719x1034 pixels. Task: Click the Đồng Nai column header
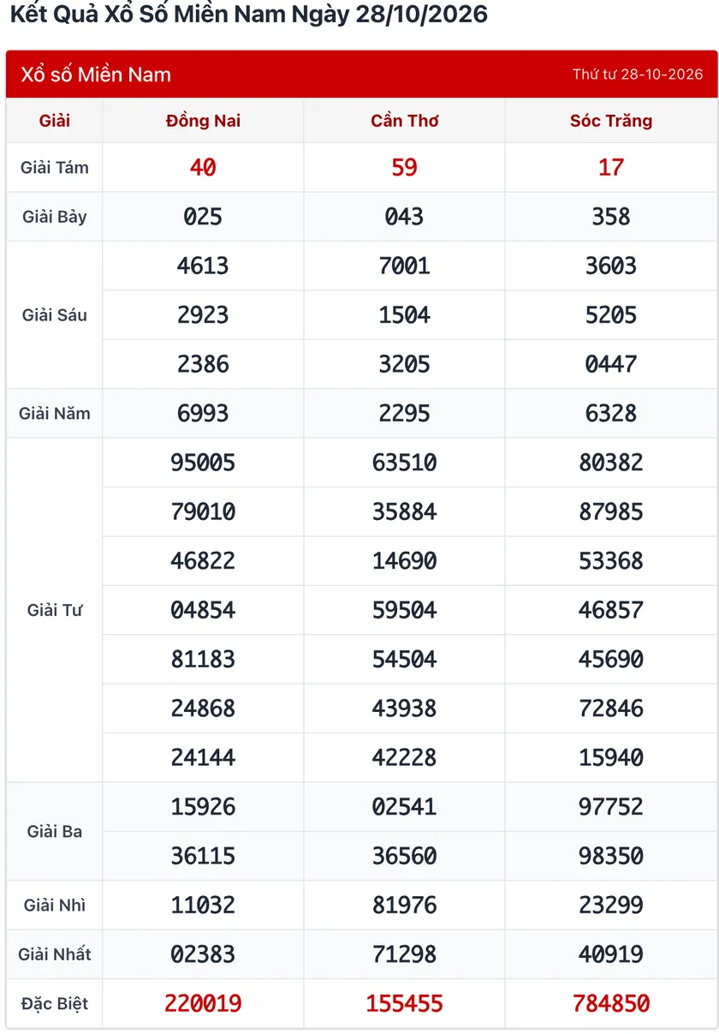[x=203, y=121]
